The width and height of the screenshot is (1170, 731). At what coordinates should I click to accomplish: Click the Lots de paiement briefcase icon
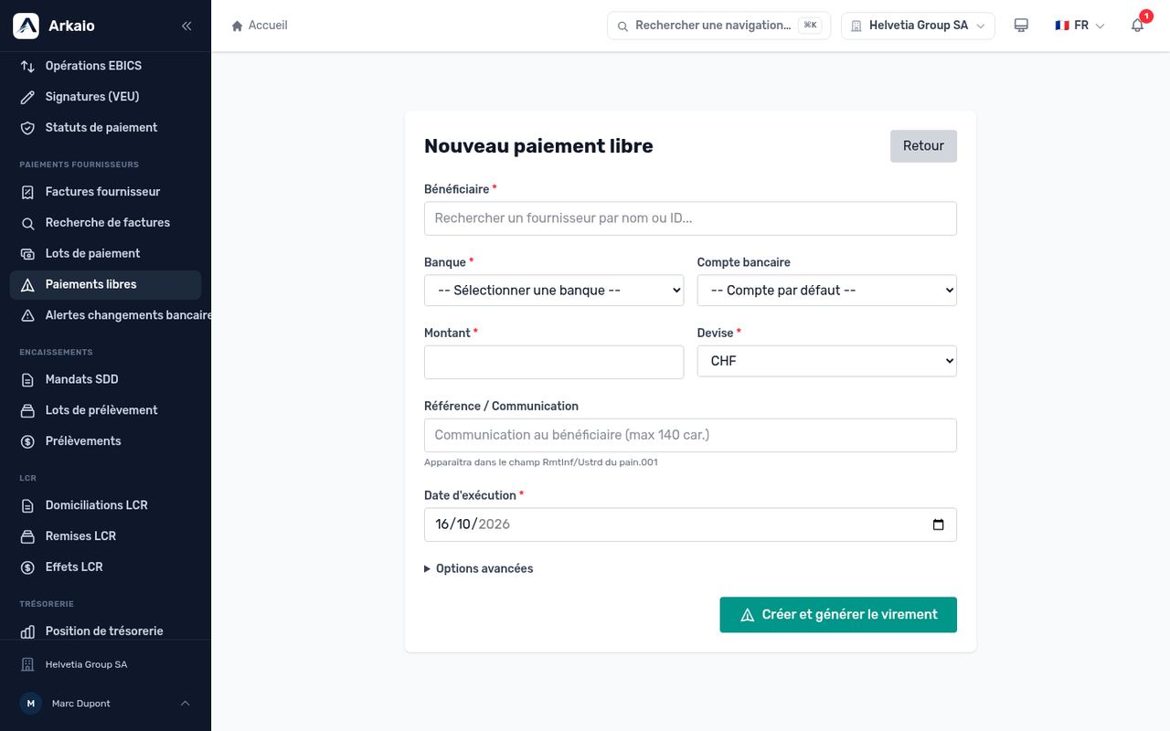[27, 254]
